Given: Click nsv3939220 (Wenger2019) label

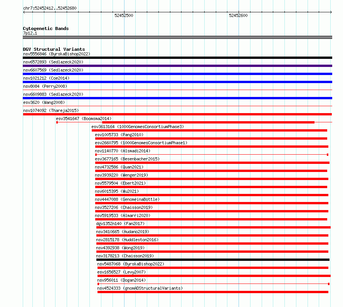Looking at the screenshot, I should [121, 175].
